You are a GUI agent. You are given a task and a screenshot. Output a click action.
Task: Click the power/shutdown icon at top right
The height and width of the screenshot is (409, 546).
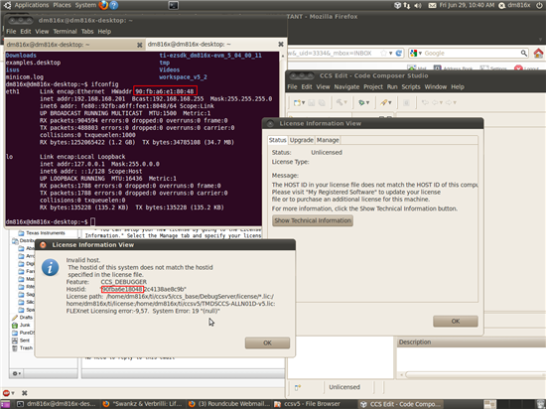click(539, 5)
